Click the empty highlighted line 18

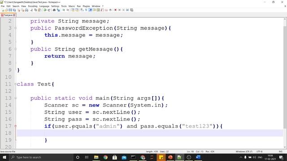coord(150,133)
